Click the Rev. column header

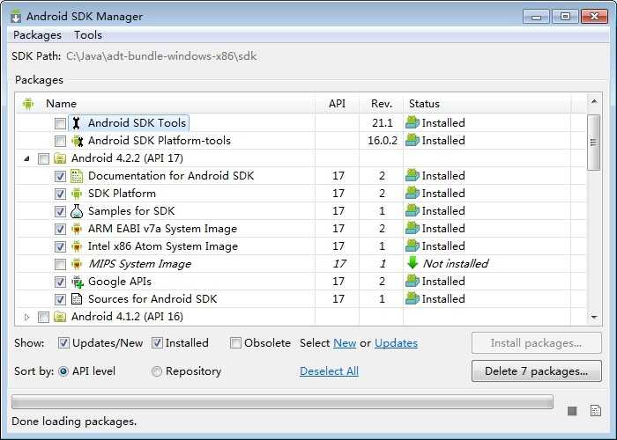point(382,104)
